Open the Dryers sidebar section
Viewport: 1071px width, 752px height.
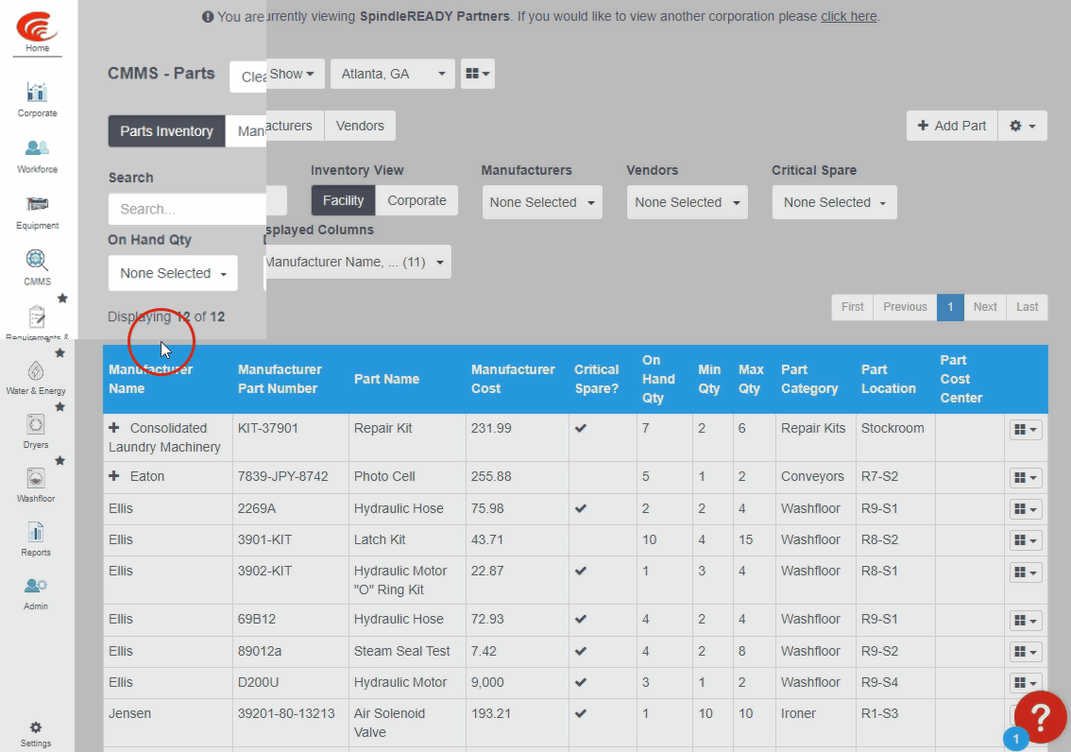[36, 432]
